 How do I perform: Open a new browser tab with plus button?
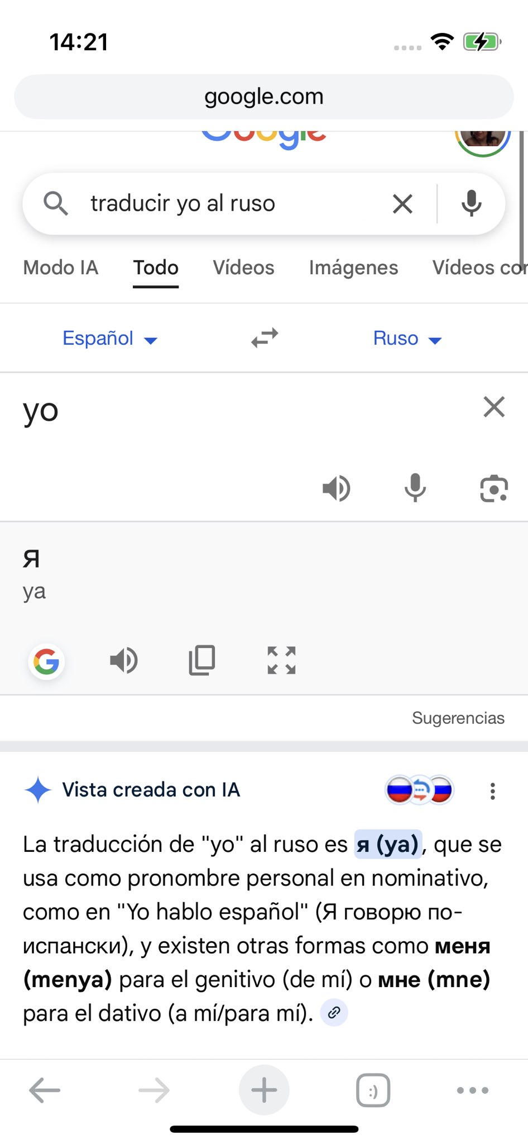click(264, 1090)
